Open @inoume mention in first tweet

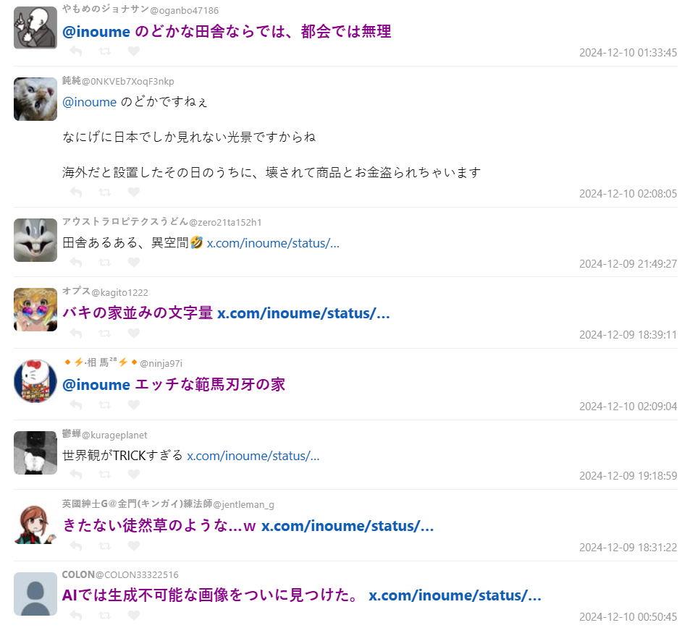tap(96, 32)
